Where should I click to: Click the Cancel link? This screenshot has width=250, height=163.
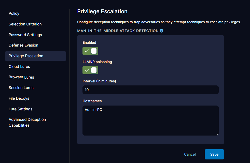coord(190,154)
